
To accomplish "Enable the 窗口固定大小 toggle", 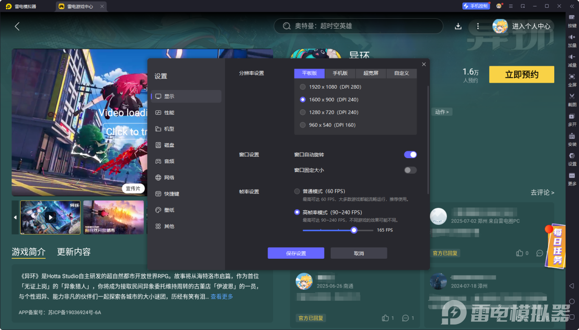I will (x=410, y=170).
